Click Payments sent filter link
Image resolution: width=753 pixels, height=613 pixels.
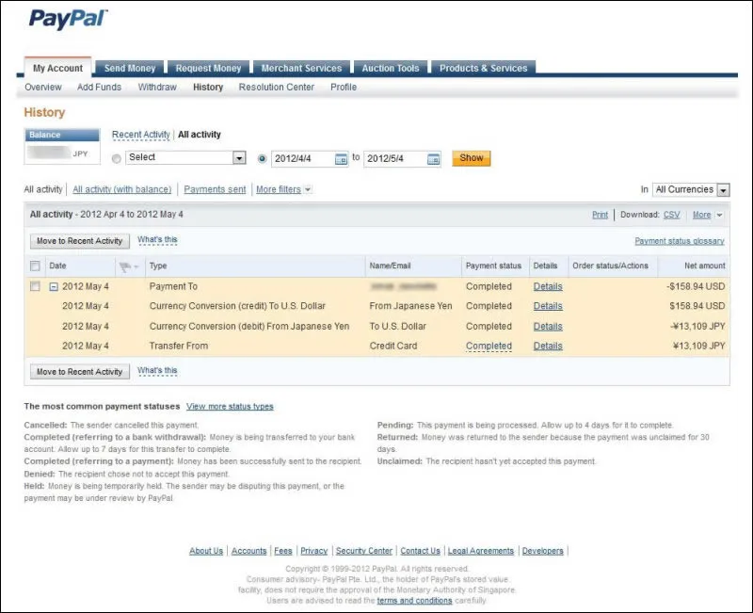coord(215,189)
